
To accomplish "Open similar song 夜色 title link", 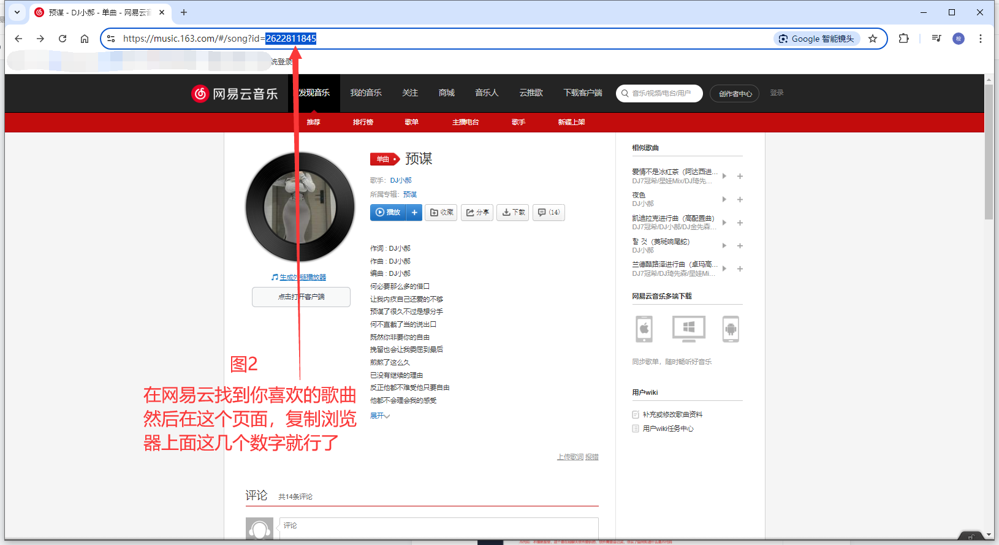I will 639,195.
